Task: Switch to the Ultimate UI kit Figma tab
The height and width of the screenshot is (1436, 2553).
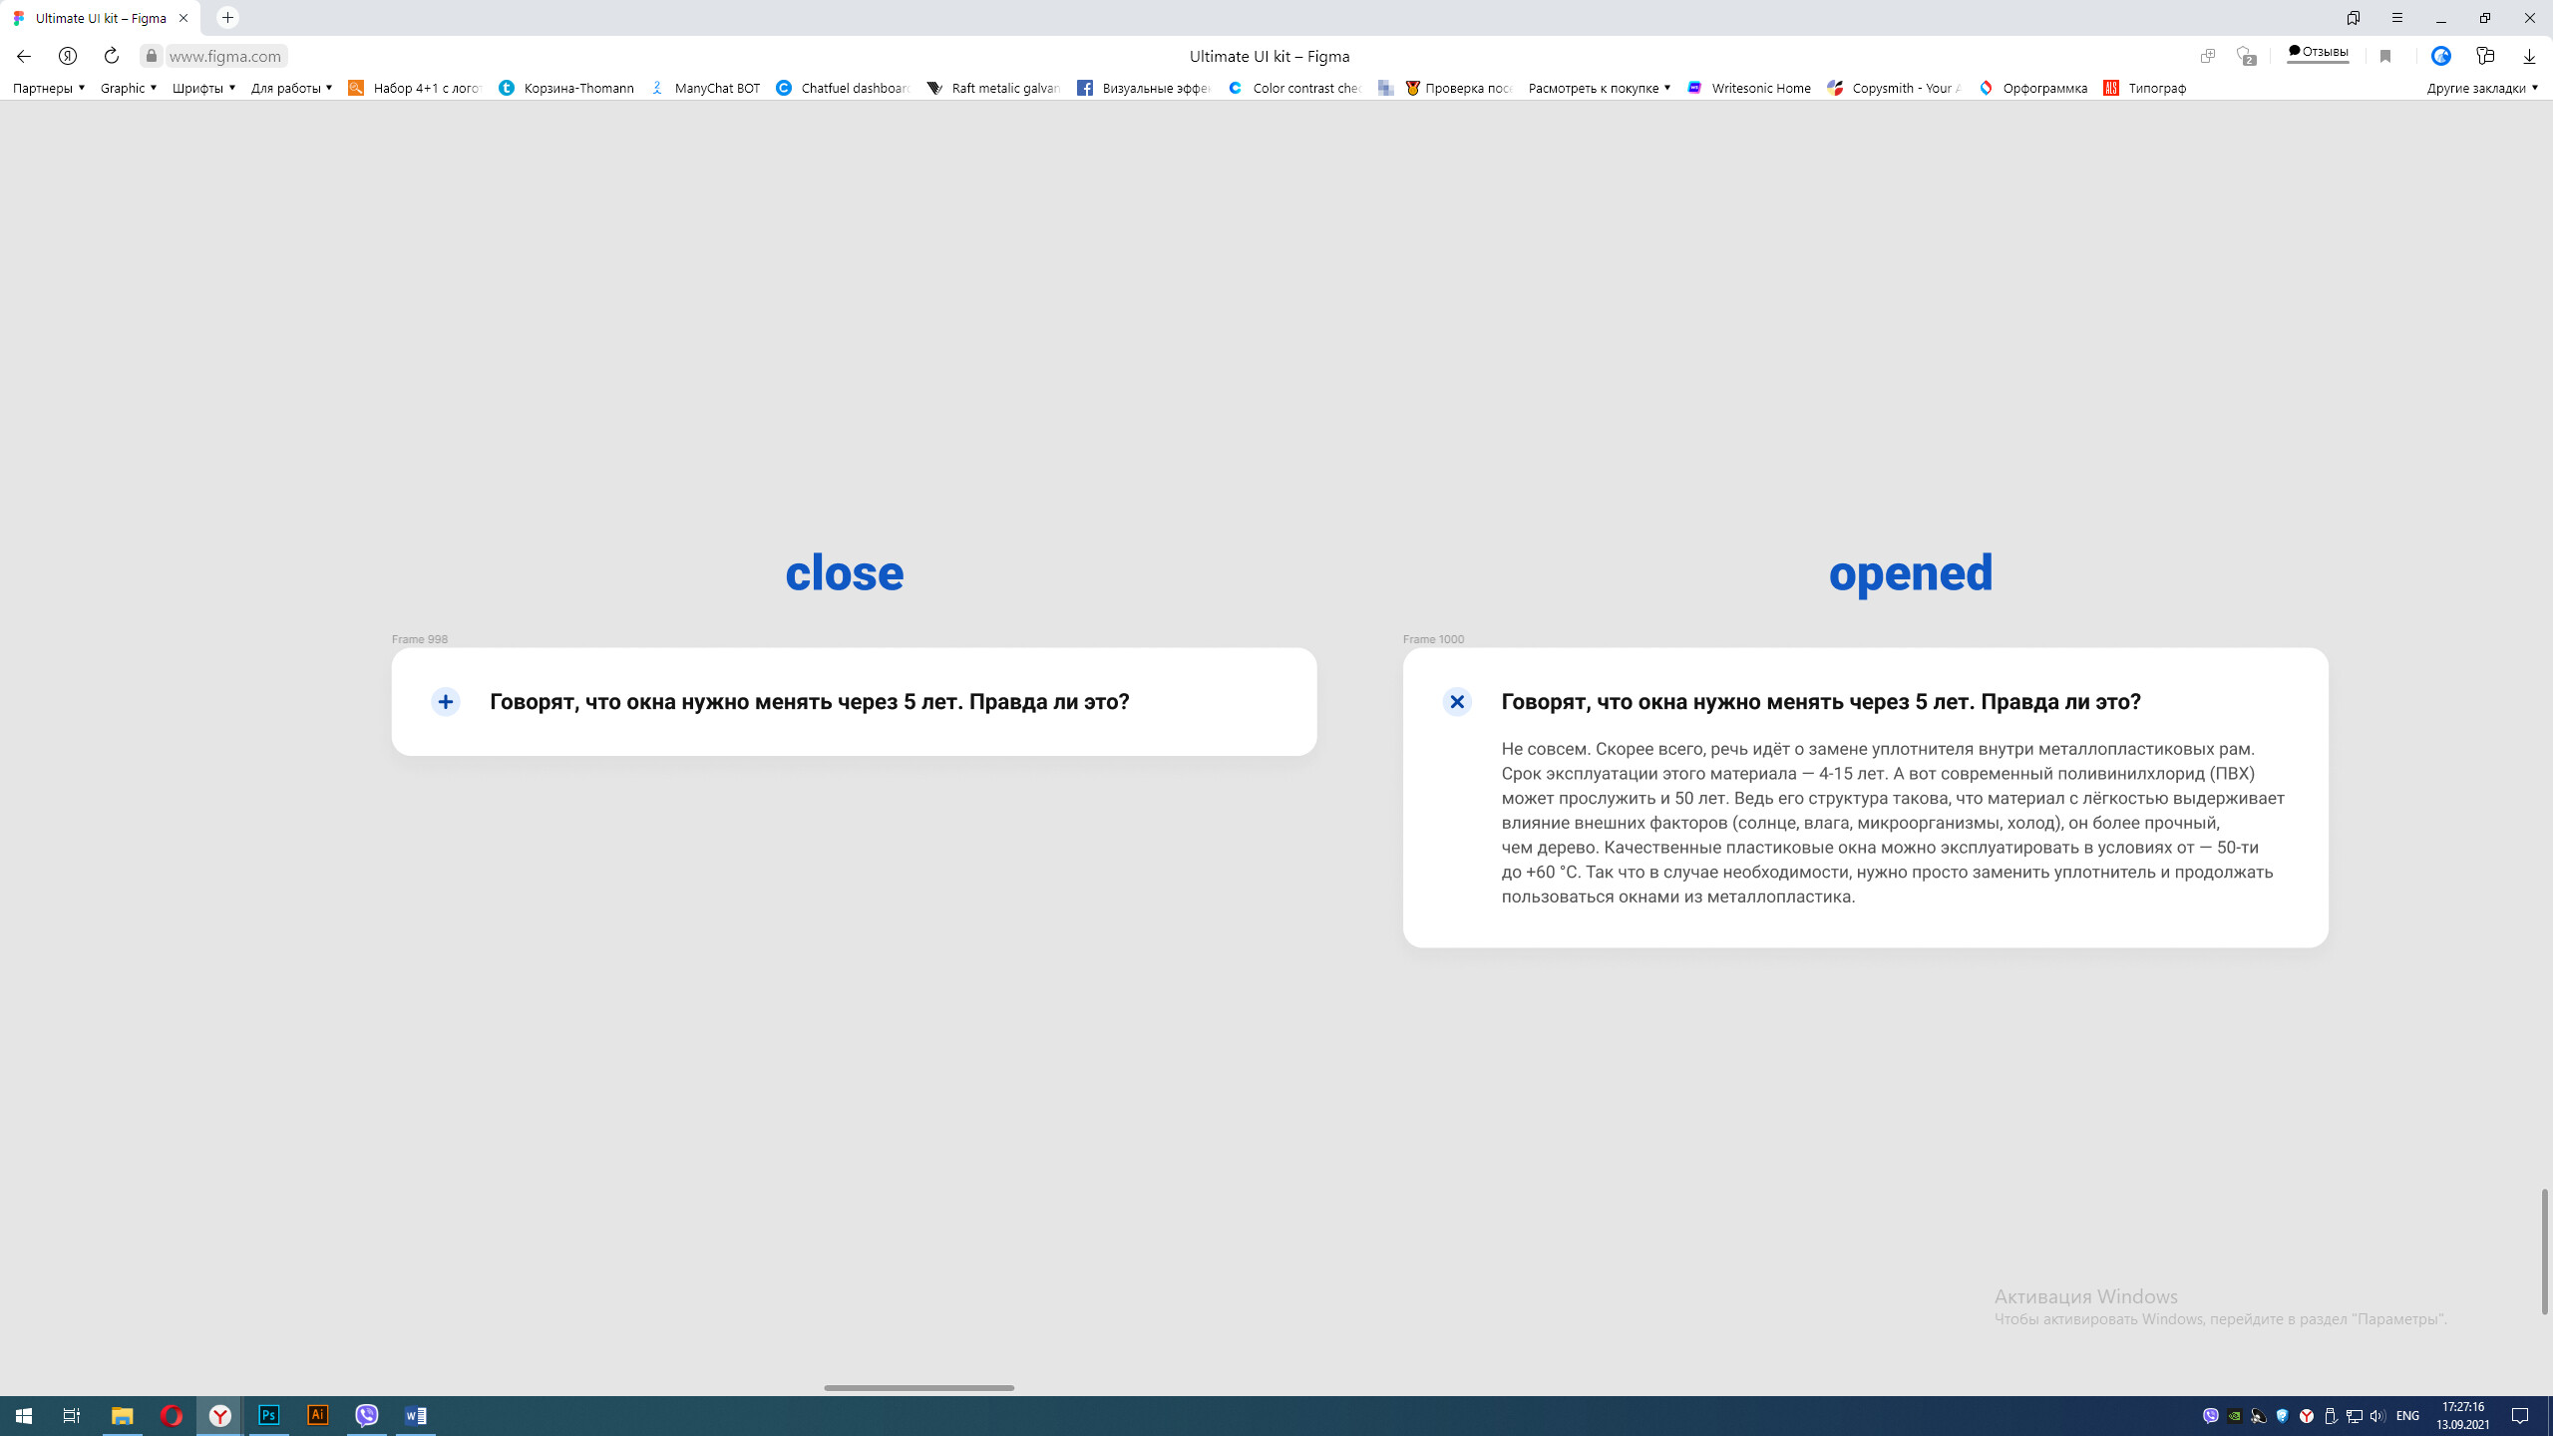Action: pyautogui.click(x=100, y=18)
